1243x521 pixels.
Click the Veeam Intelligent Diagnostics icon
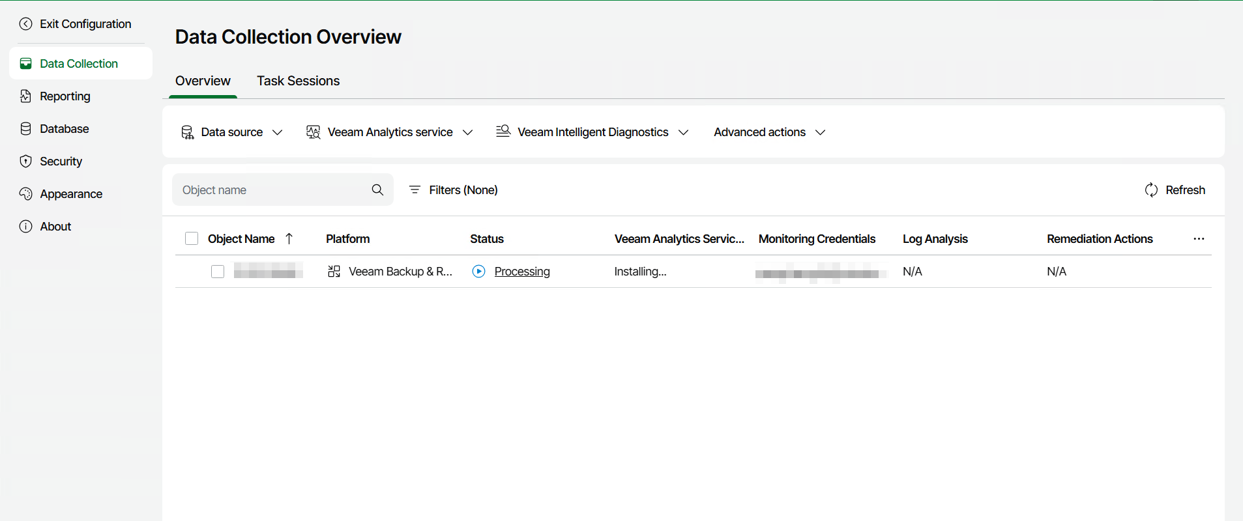(503, 131)
